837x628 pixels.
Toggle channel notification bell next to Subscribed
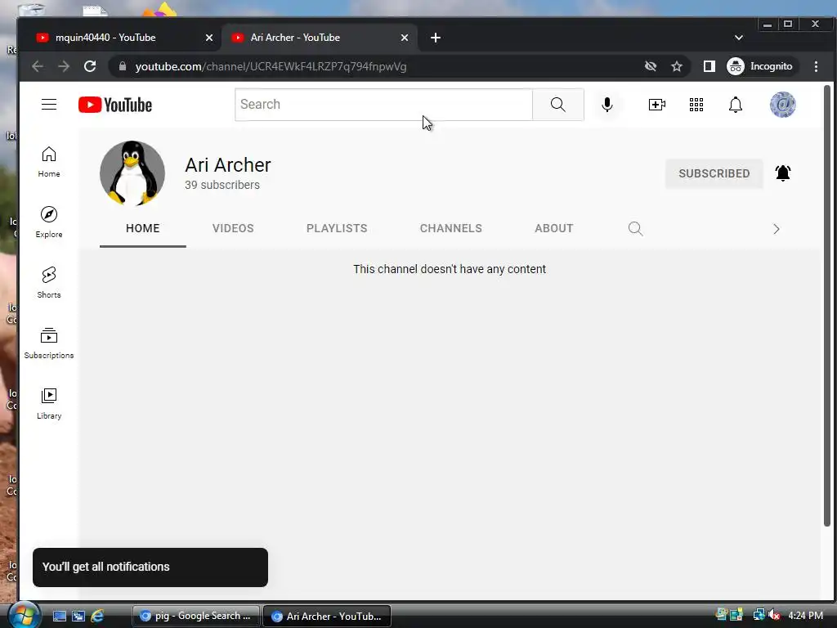[782, 173]
